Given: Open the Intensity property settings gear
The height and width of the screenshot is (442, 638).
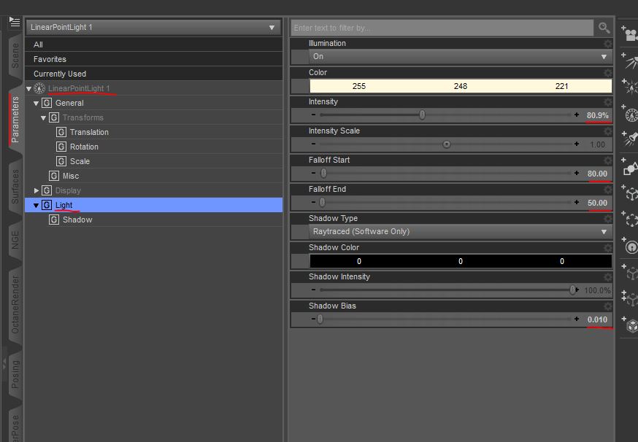Looking at the screenshot, I should [x=607, y=102].
